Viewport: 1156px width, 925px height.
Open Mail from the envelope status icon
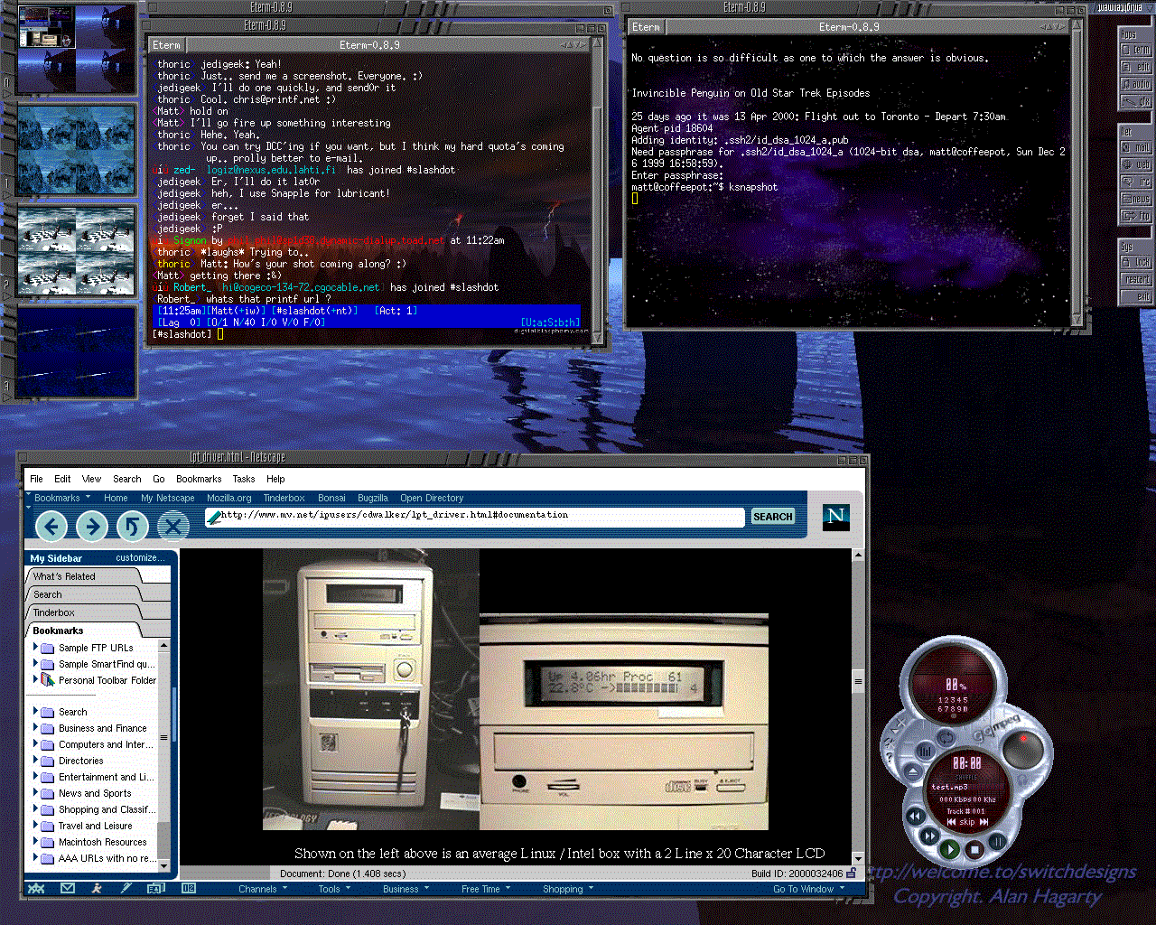click(x=68, y=888)
